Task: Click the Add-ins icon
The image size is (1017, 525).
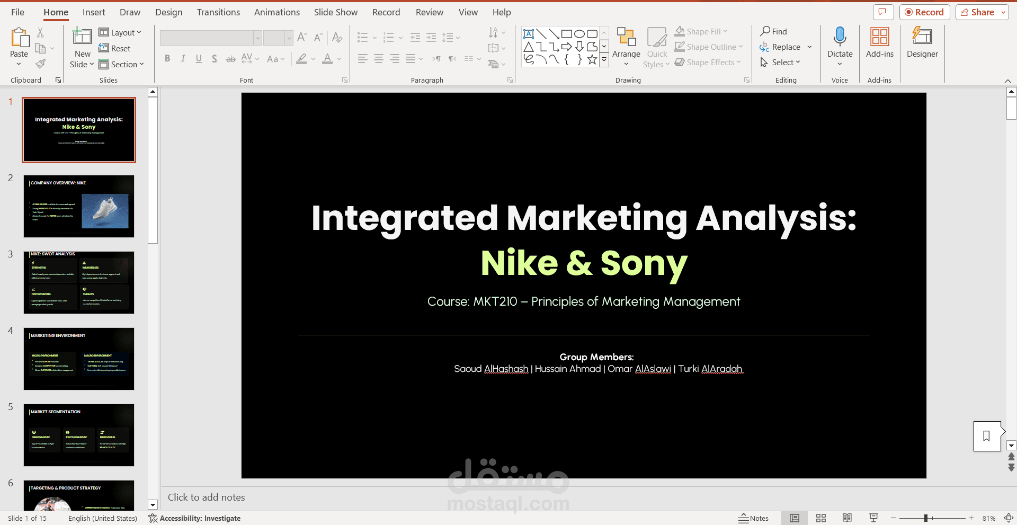Action: tap(879, 37)
